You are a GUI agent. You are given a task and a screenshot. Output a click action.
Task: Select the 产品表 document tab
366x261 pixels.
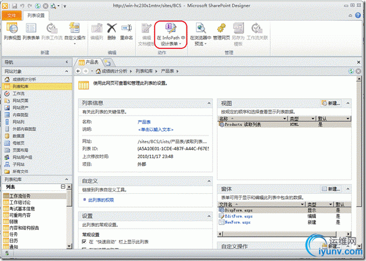click(x=89, y=62)
